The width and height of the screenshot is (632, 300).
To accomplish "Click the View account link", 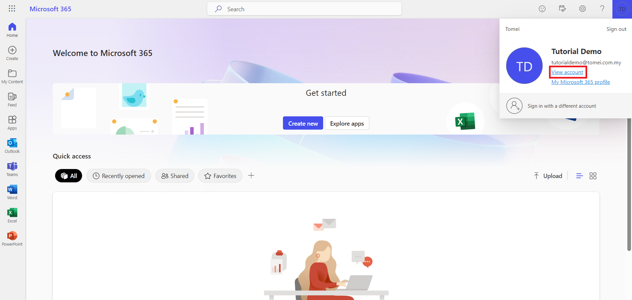I will tap(567, 72).
